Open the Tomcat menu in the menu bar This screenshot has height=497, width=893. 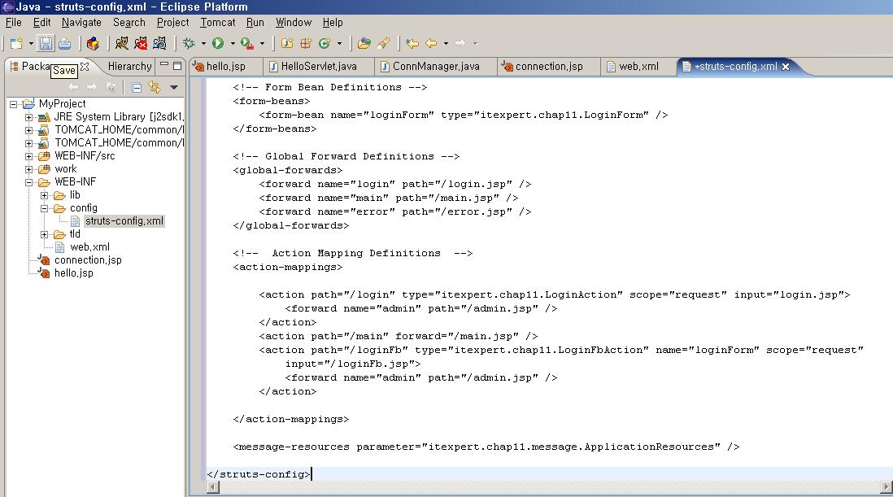click(x=217, y=22)
